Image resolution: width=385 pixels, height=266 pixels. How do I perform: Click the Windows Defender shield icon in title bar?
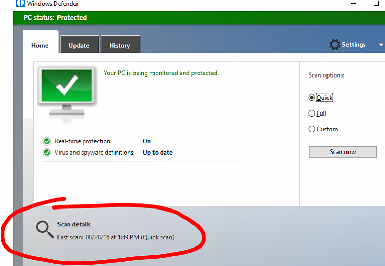click(21, 4)
